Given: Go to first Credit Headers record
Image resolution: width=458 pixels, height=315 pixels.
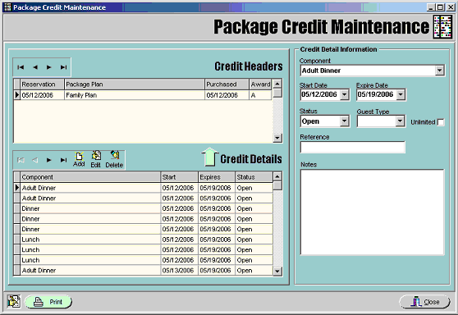Looking at the screenshot, I should click(21, 67).
